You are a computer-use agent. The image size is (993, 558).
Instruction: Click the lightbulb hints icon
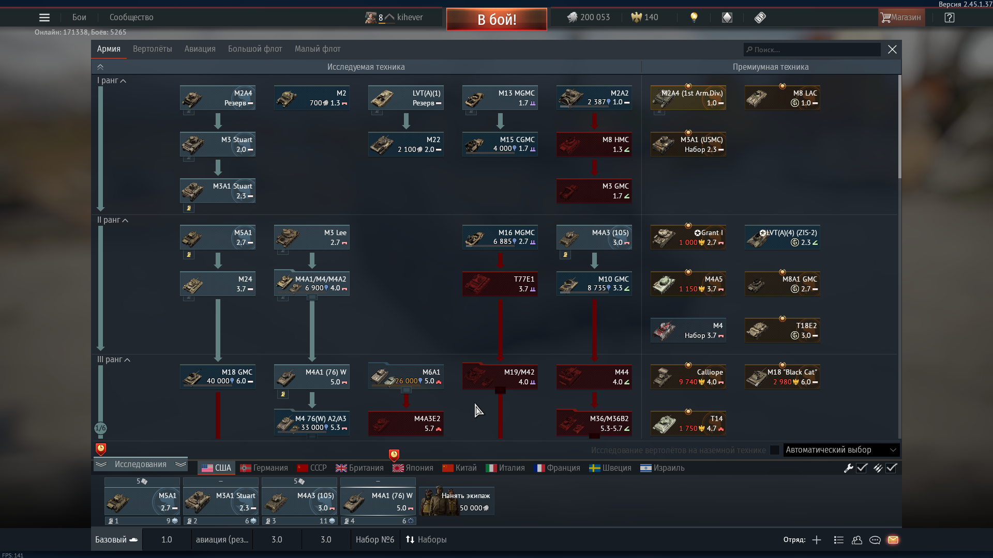[x=694, y=18]
